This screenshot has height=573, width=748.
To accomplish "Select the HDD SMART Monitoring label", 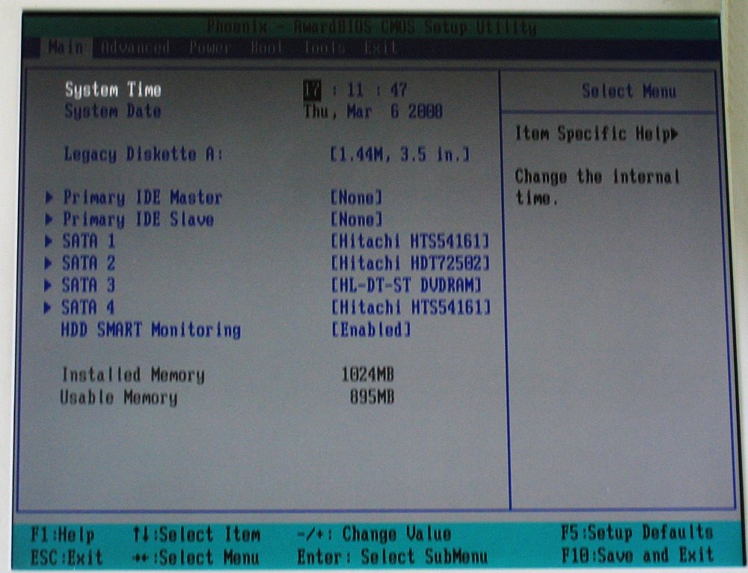I will point(151,330).
